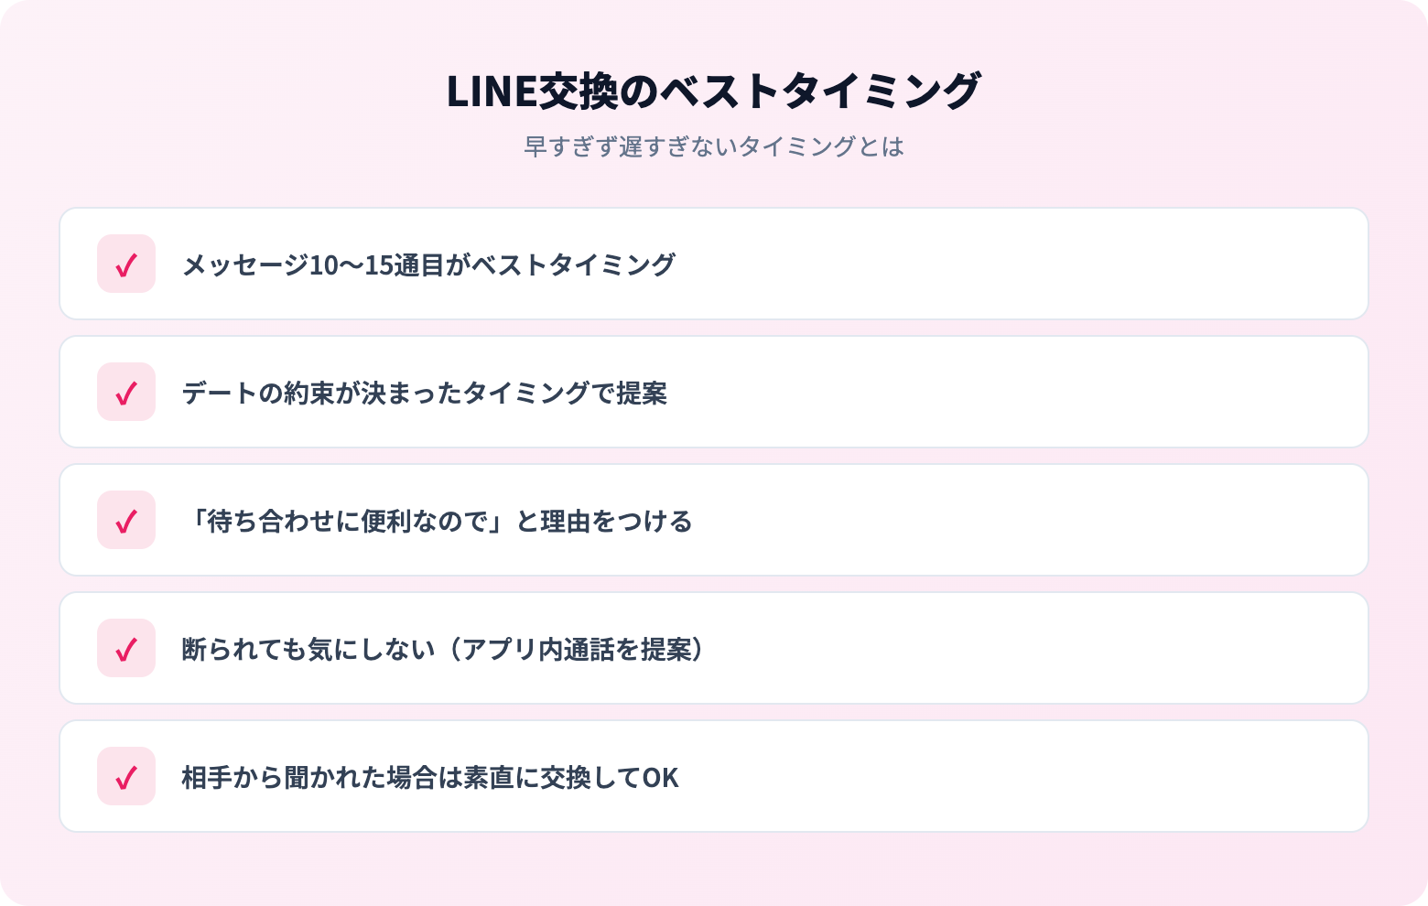Click checkmark icon beside メッセージ10〜15通目
1428x906 pixels.
(126, 264)
